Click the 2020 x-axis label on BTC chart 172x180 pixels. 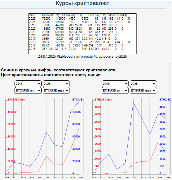tap(40, 177)
